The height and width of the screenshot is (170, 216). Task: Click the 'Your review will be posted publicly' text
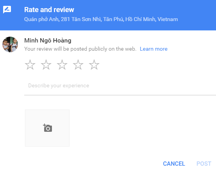80,49
